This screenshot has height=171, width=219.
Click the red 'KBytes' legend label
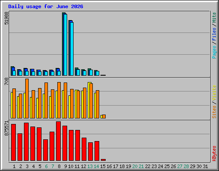214,153
